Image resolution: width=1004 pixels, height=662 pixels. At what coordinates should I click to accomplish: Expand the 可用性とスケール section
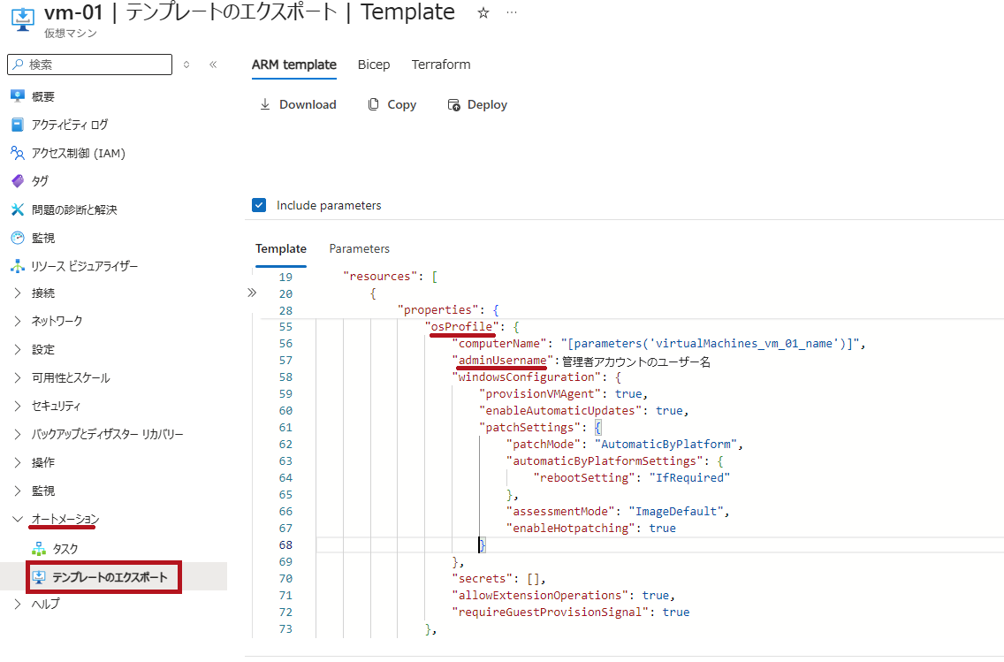[x=18, y=377]
